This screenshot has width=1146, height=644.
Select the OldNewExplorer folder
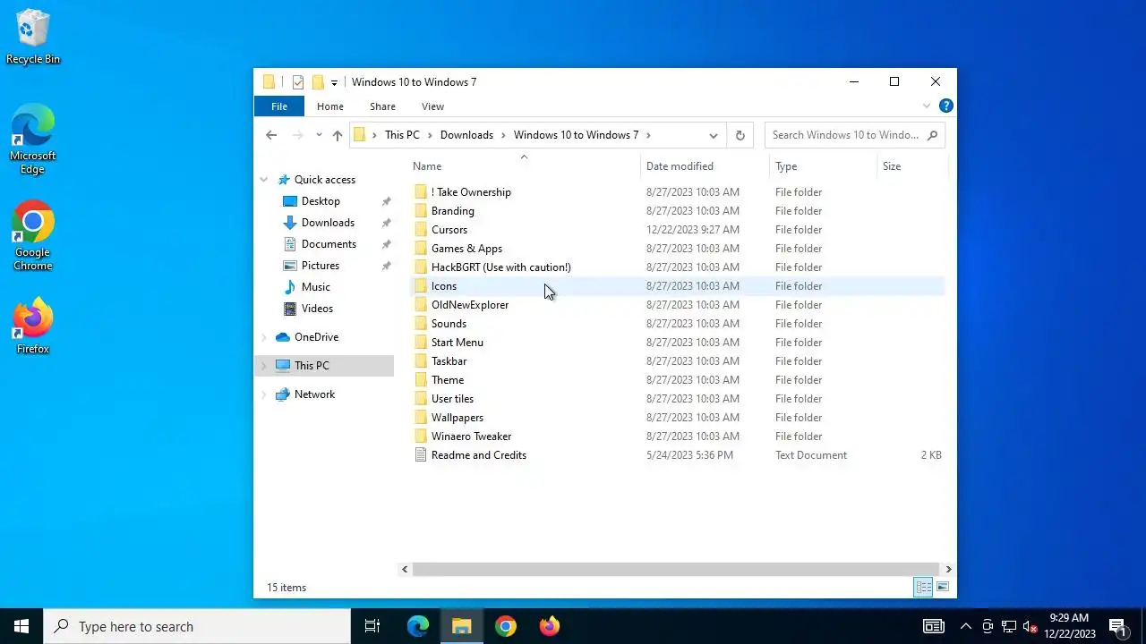[x=469, y=305]
